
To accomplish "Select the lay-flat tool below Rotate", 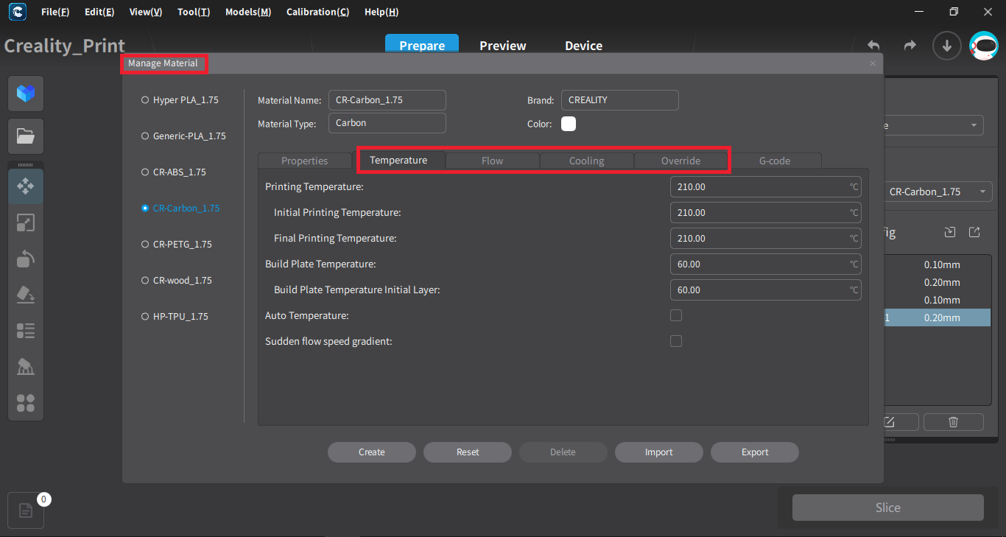I will [26, 295].
